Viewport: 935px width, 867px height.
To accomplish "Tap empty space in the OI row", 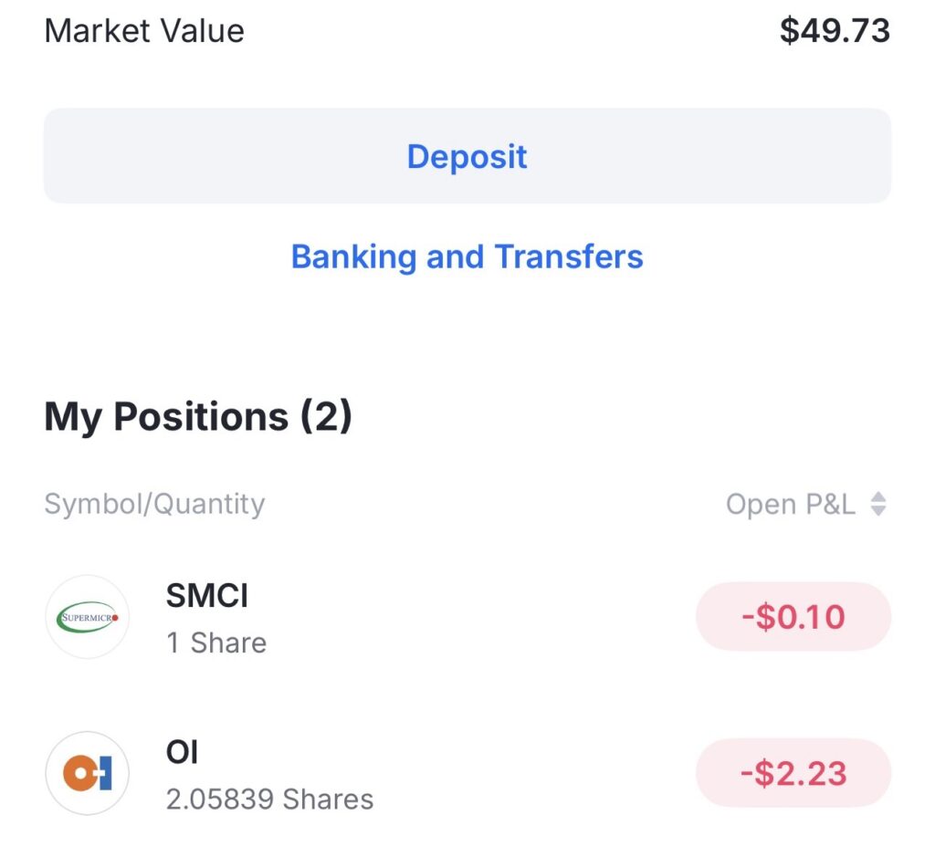I will coord(530,773).
